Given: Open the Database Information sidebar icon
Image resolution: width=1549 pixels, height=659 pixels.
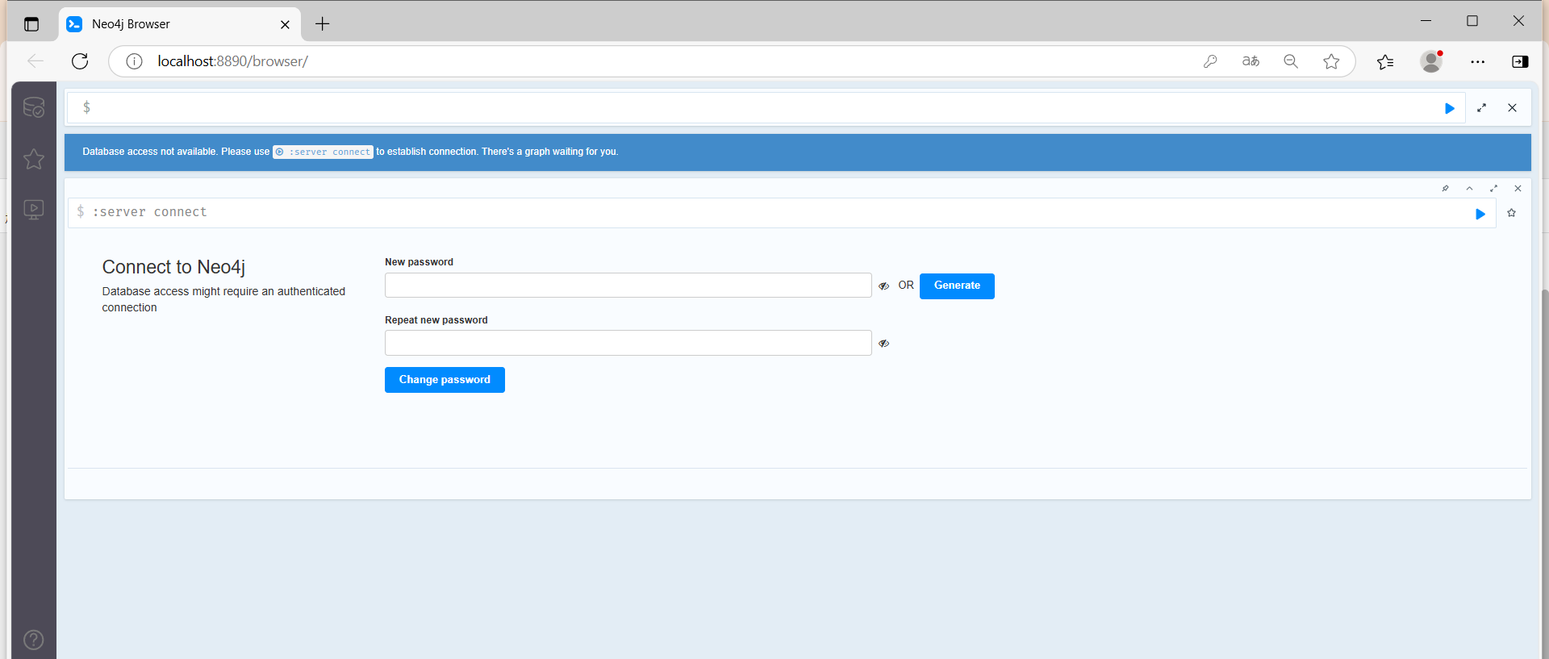Looking at the screenshot, I should (34, 107).
